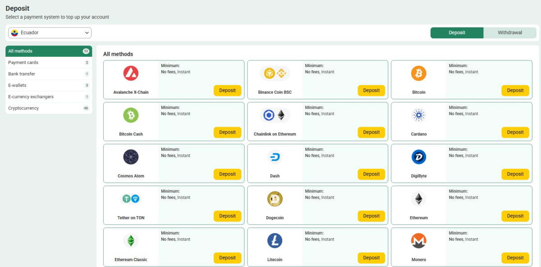Click the Avalanche X-Chain logo icon
Screen dimensions: 541x267
(131, 73)
